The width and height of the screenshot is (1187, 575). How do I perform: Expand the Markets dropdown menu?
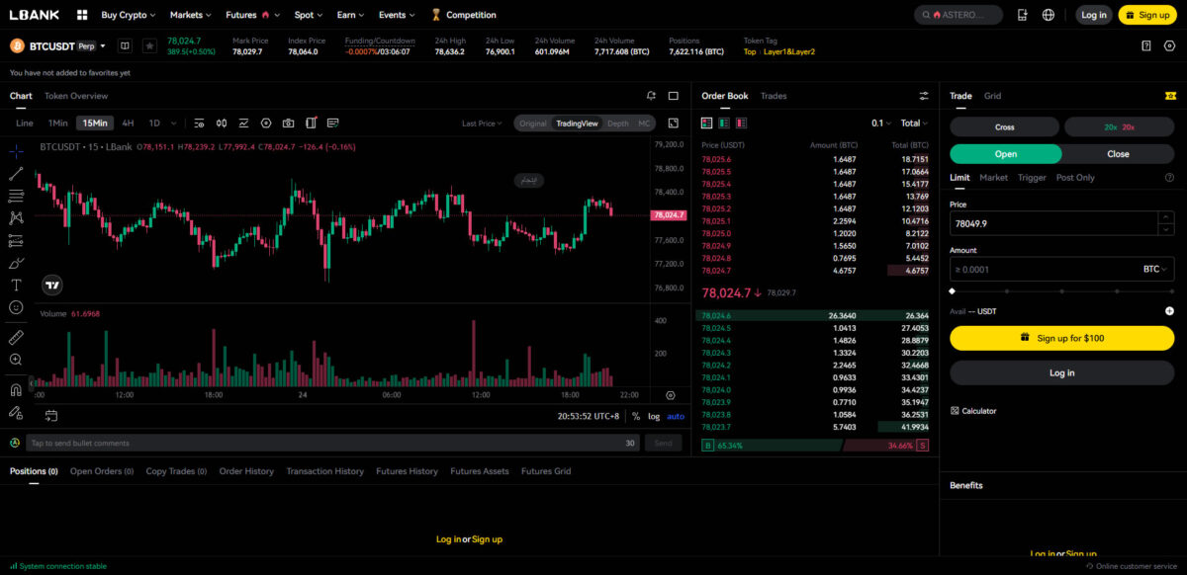click(192, 15)
